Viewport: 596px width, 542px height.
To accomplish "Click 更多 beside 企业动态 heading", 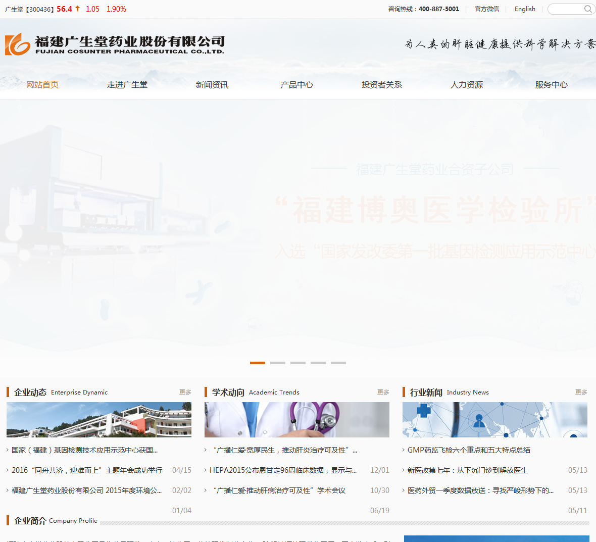I will tap(185, 392).
